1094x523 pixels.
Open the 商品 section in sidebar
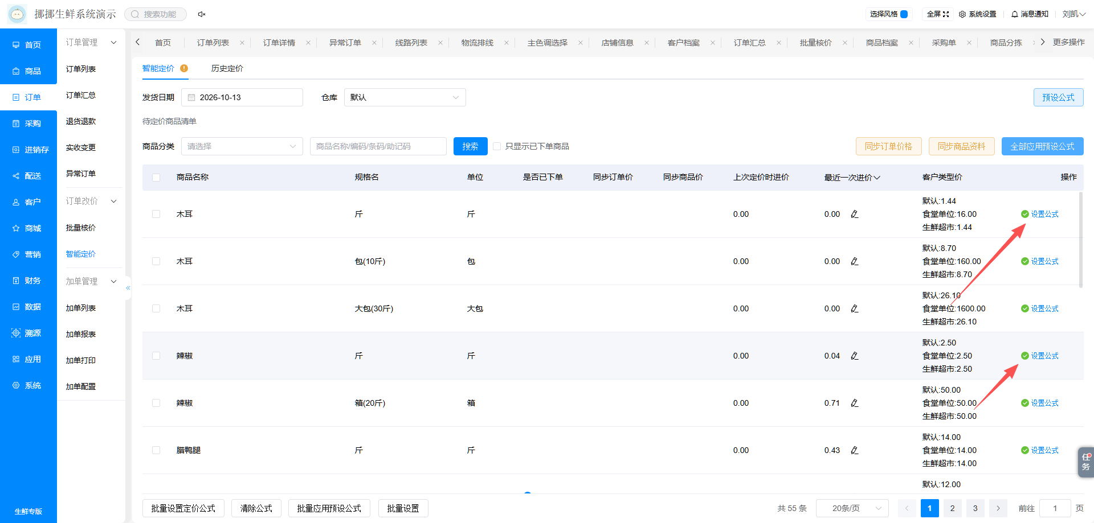[x=28, y=71]
